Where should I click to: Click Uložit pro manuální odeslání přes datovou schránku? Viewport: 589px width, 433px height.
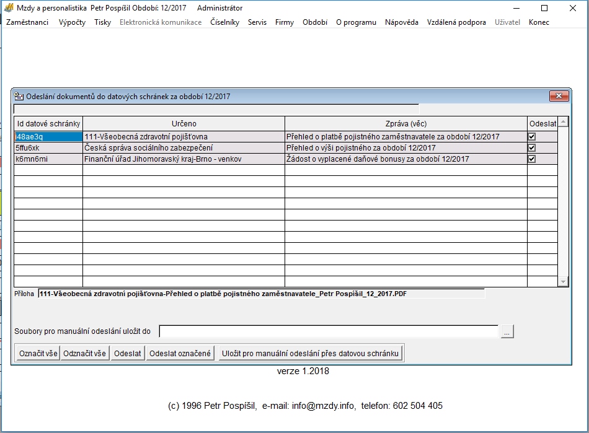(x=310, y=354)
